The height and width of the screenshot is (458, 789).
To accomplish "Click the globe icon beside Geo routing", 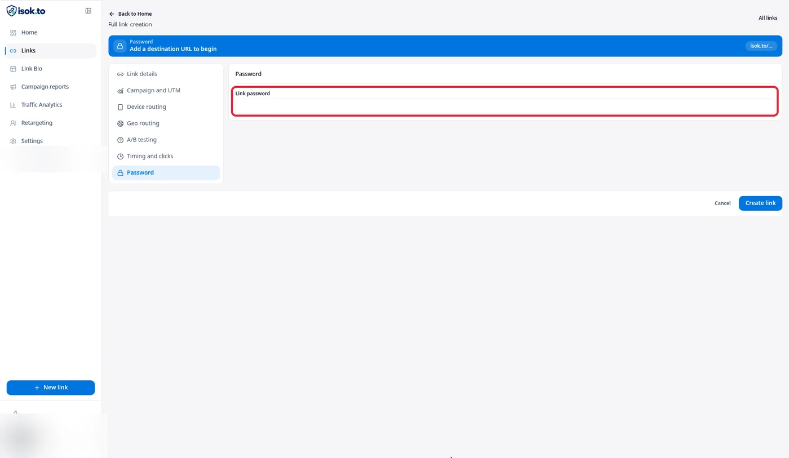I will click(120, 123).
